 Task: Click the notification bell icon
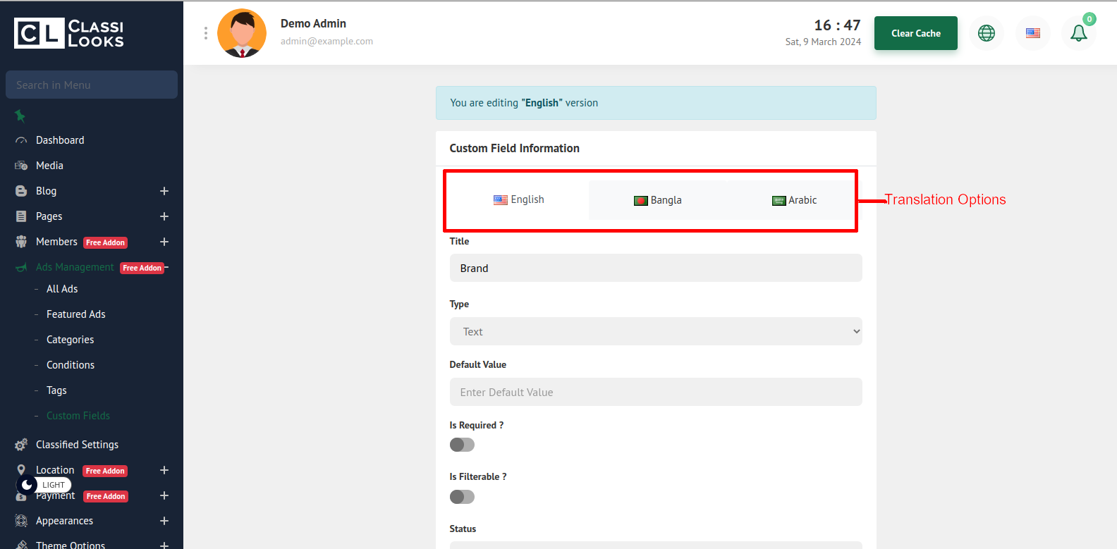pos(1078,33)
